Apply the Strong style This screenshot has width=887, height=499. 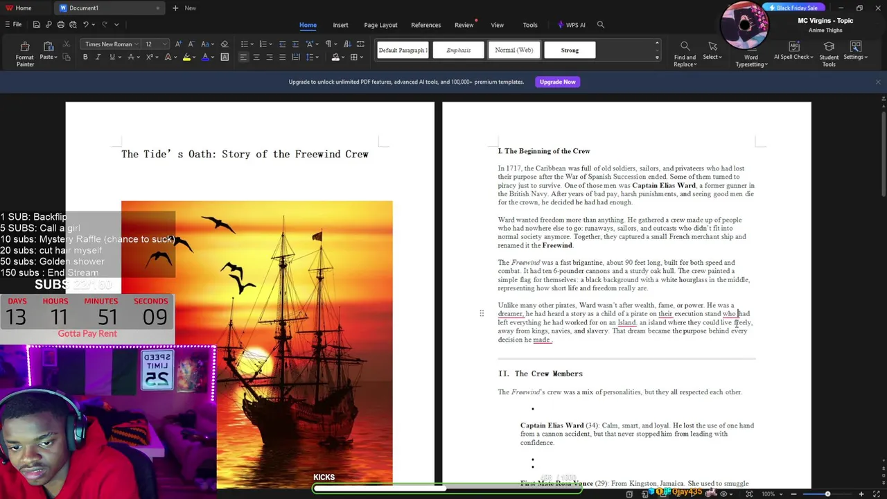pos(570,50)
